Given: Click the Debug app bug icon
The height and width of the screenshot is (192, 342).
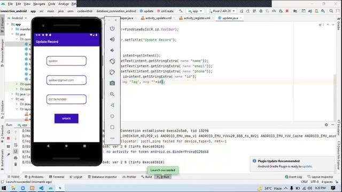Looking at the screenshot, I should (x=261, y=11).
